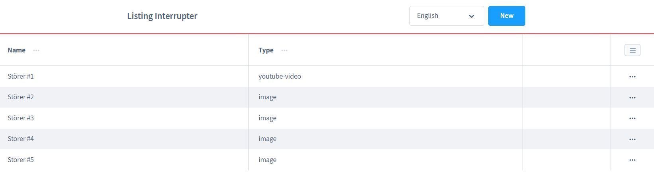Open Name column options dots
The width and height of the screenshot is (654, 195).
pyautogui.click(x=36, y=50)
